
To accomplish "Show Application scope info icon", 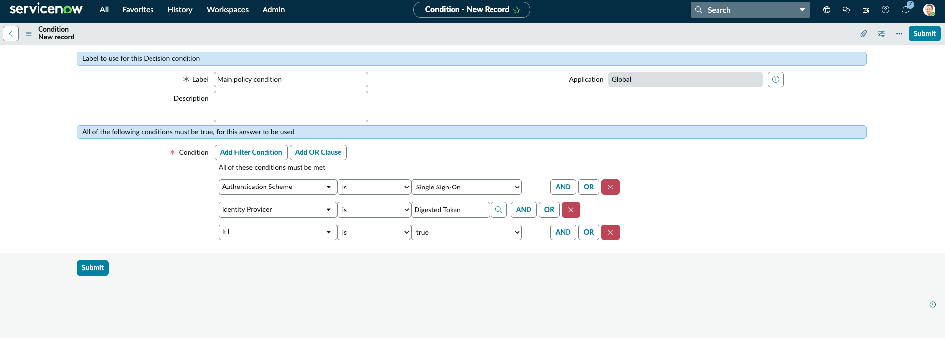I will (776, 79).
